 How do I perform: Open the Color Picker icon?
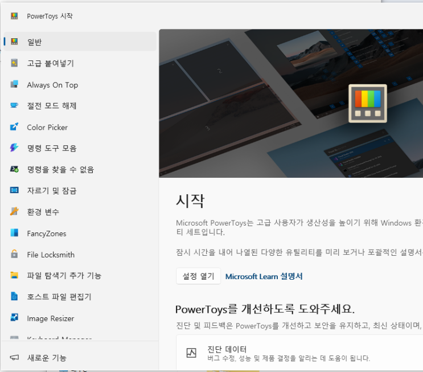14,126
